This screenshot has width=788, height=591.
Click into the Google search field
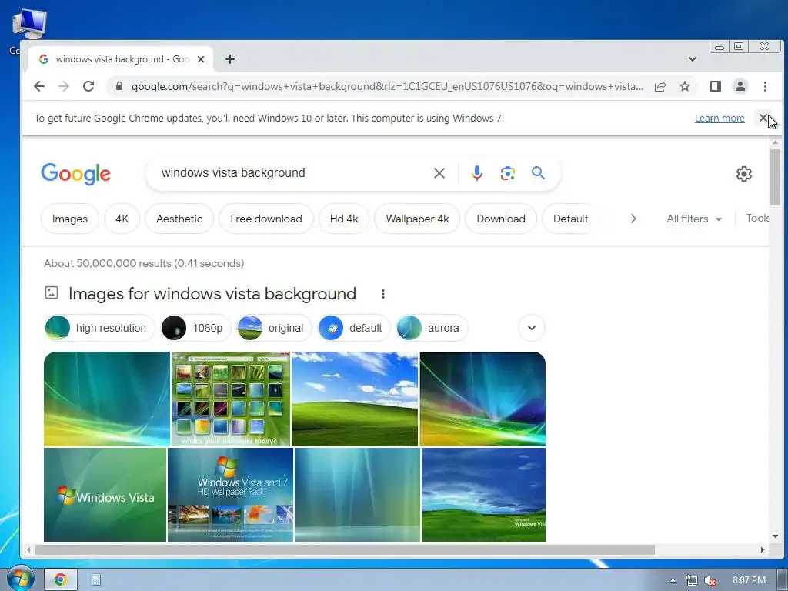click(292, 173)
